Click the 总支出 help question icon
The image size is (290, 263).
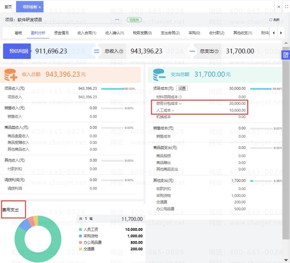(217, 52)
